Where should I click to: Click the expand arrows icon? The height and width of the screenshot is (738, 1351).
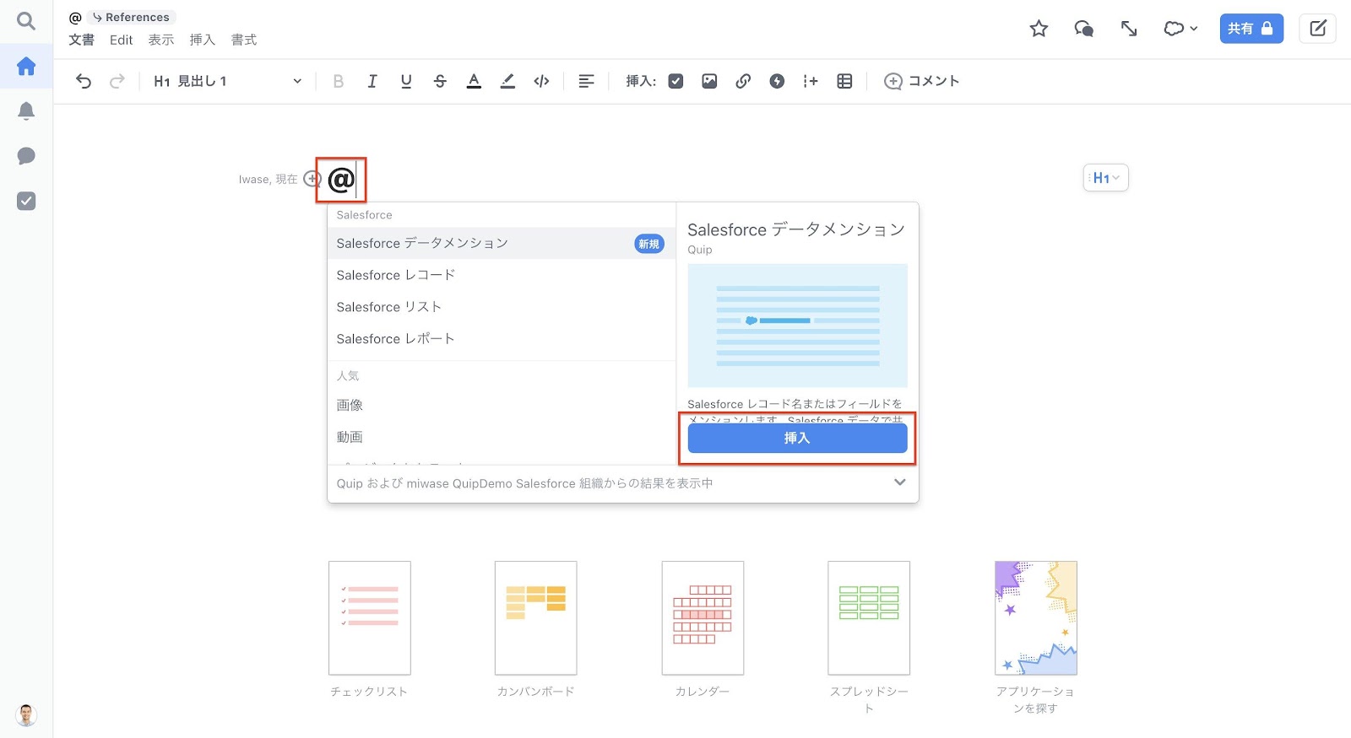click(x=1129, y=29)
